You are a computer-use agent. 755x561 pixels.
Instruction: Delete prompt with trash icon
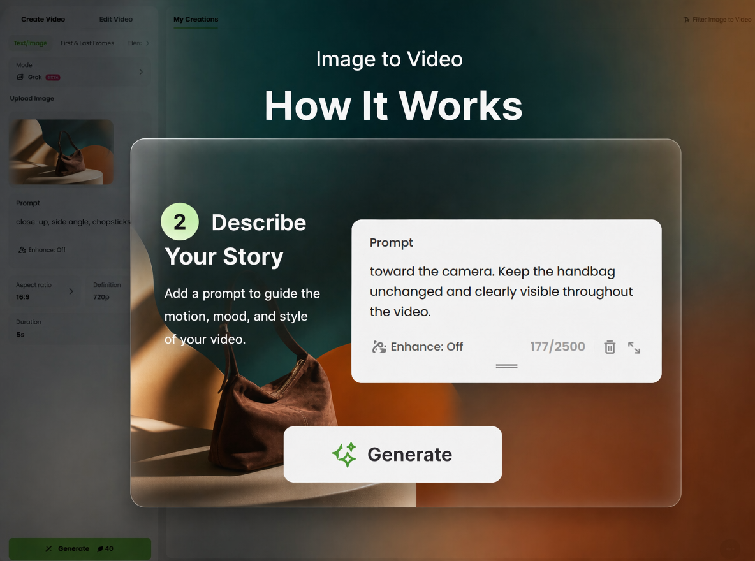point(610,347)
